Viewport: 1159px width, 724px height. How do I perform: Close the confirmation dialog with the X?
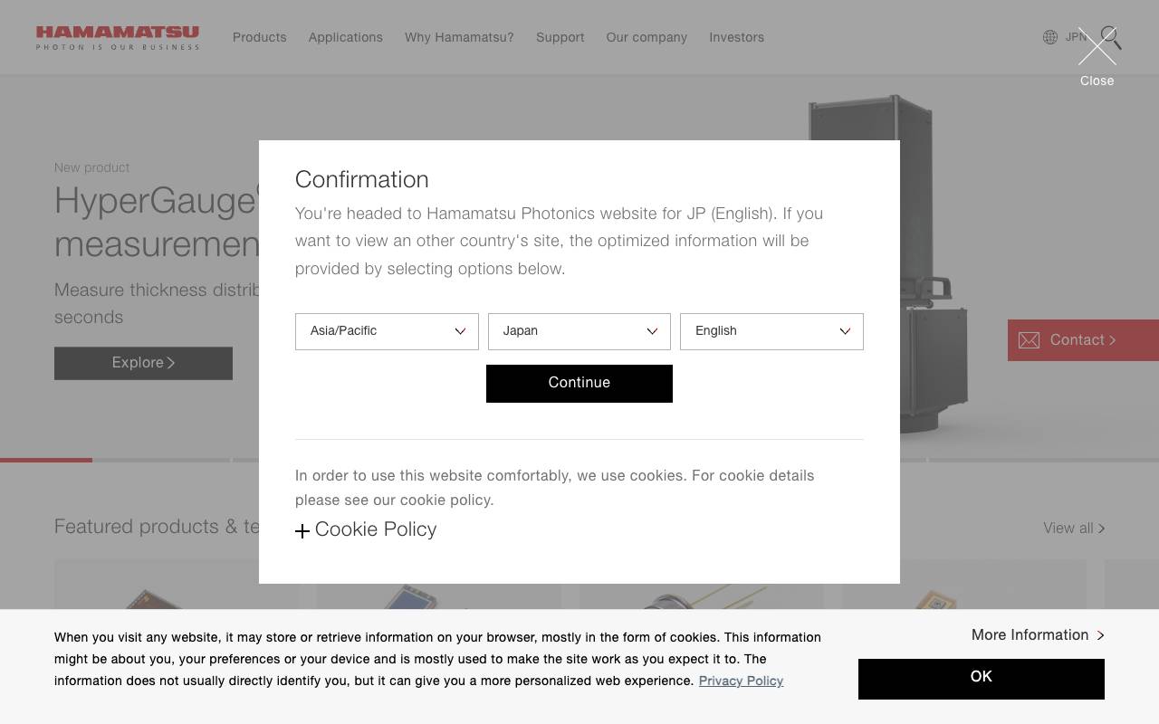1097,48
